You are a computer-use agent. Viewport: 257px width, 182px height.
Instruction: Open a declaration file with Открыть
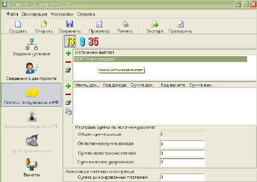(44, 27)
